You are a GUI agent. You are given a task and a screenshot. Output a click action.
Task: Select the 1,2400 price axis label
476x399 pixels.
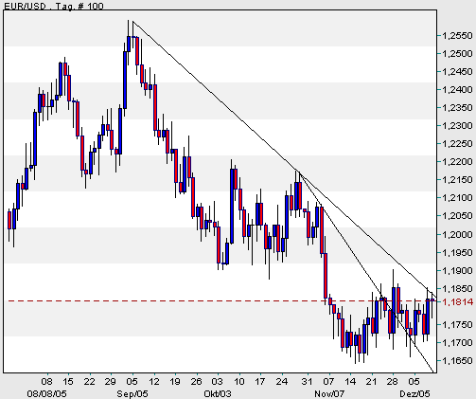click(x=457, y=90)
